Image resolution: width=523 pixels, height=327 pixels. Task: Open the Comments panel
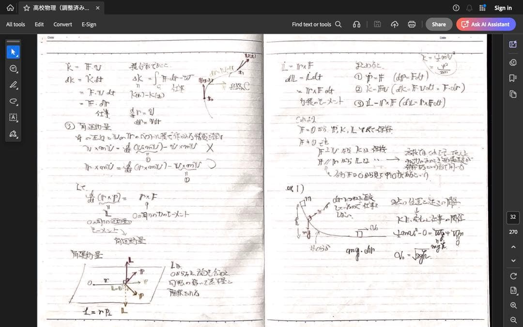click(x=512, y=62)
